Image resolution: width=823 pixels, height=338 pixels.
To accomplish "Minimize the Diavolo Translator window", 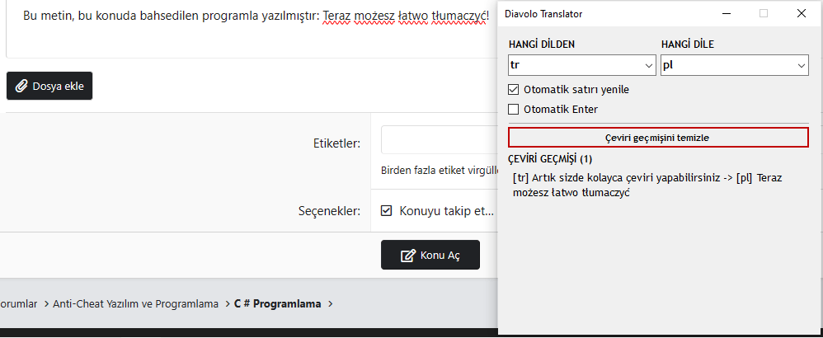I will [726, 14].
